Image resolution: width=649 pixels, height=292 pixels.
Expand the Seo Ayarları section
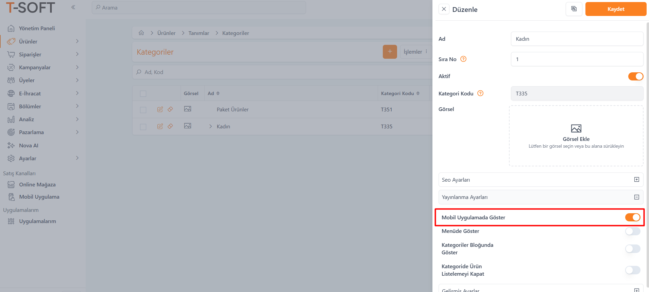637,179
